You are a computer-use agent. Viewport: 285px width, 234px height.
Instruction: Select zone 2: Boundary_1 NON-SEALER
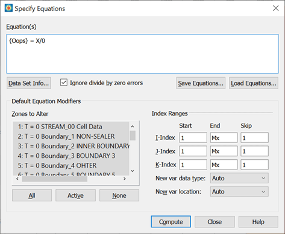pos(71,136)
